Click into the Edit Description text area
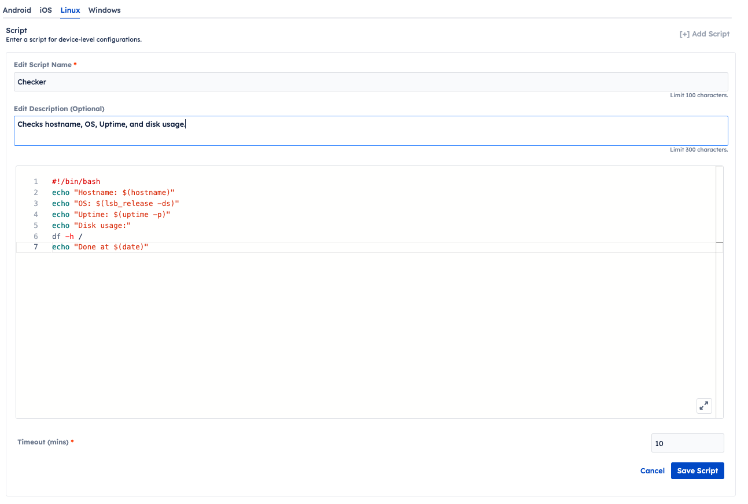The width and height of the screenshot is (748, 504). coord(371,131)
